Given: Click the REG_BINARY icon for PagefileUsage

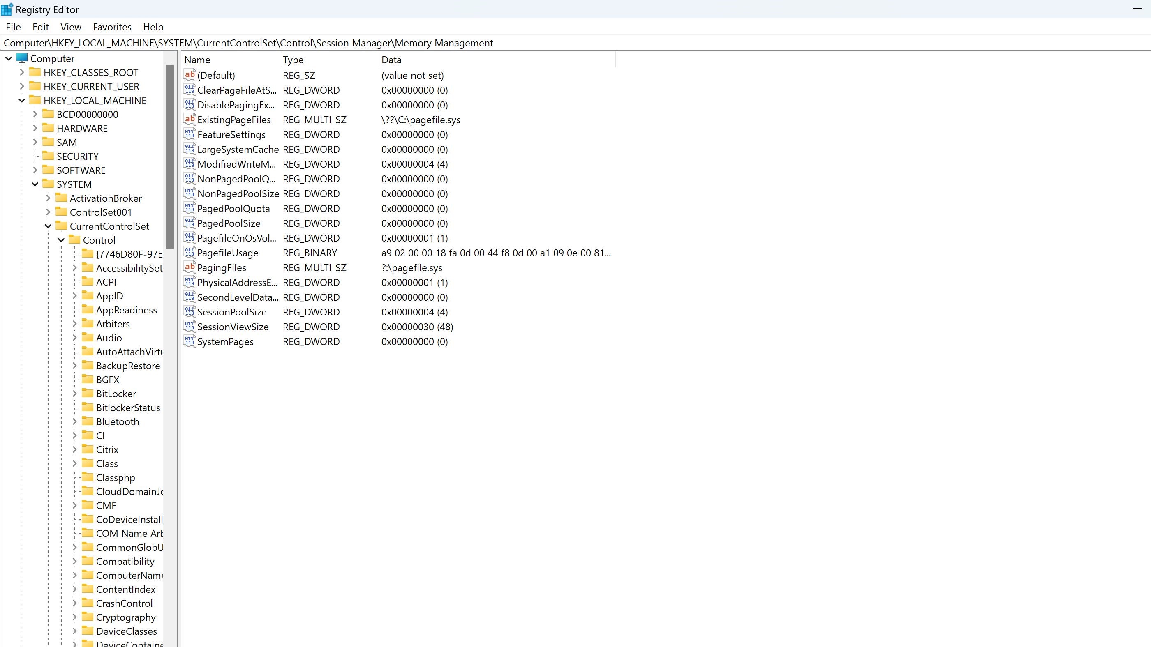Looking at the screenshot, I should coord(190,253).
